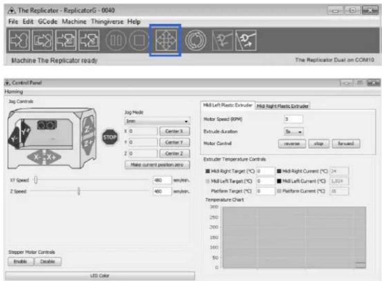The height and width of the screenshot is (281, 382).
Task: Open the Edit menu
Action: pyautogui.click(x=28, y=22)
